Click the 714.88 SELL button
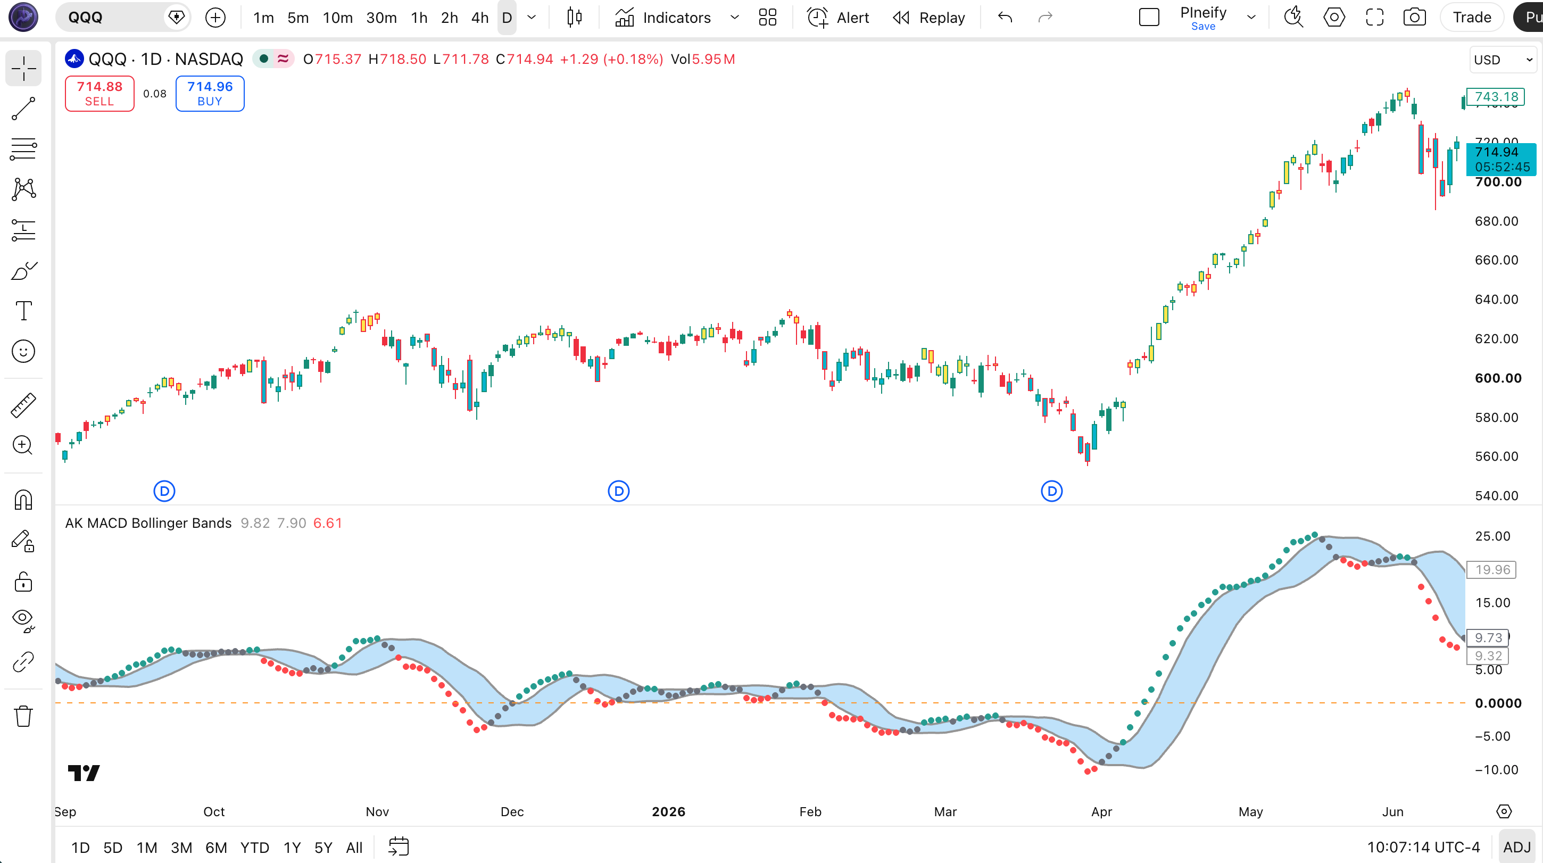The height and width of the screenshot is (863, 1543). (x=99, y=94)
